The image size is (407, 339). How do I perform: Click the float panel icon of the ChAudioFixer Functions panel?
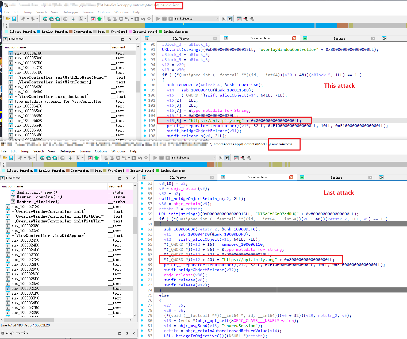click(x=130, y=39)
